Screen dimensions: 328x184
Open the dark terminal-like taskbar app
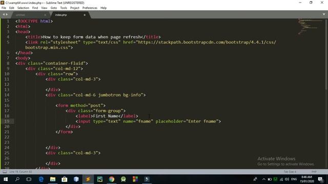pos(147,179)
